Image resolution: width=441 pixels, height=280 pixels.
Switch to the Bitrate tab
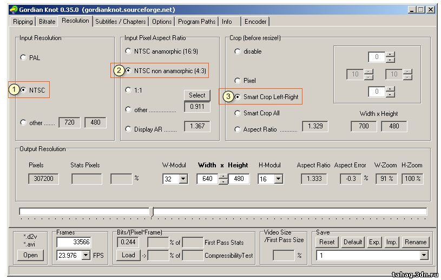pyautogui.click(x=47, y=22)
